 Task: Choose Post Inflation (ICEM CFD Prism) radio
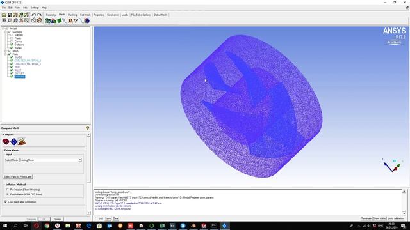tap(8, 194)
